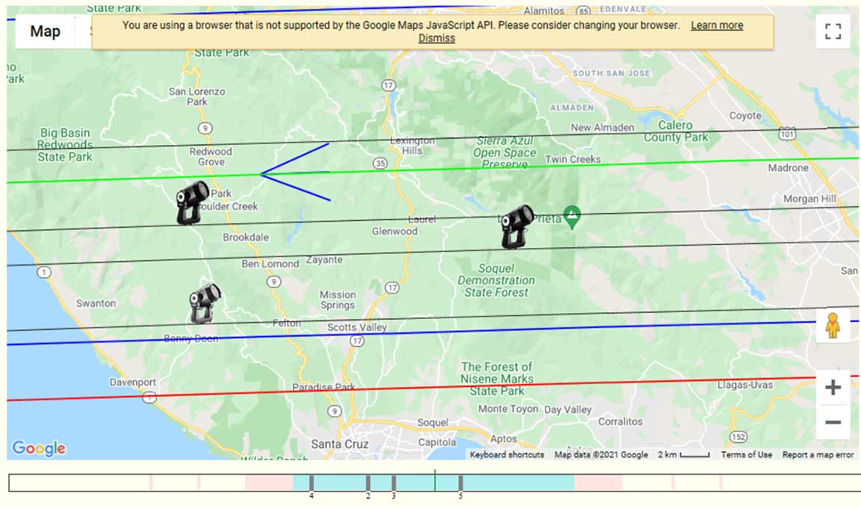Toggle fullscreen map view
Screen dimensions: 861x508
coord(833,31)
